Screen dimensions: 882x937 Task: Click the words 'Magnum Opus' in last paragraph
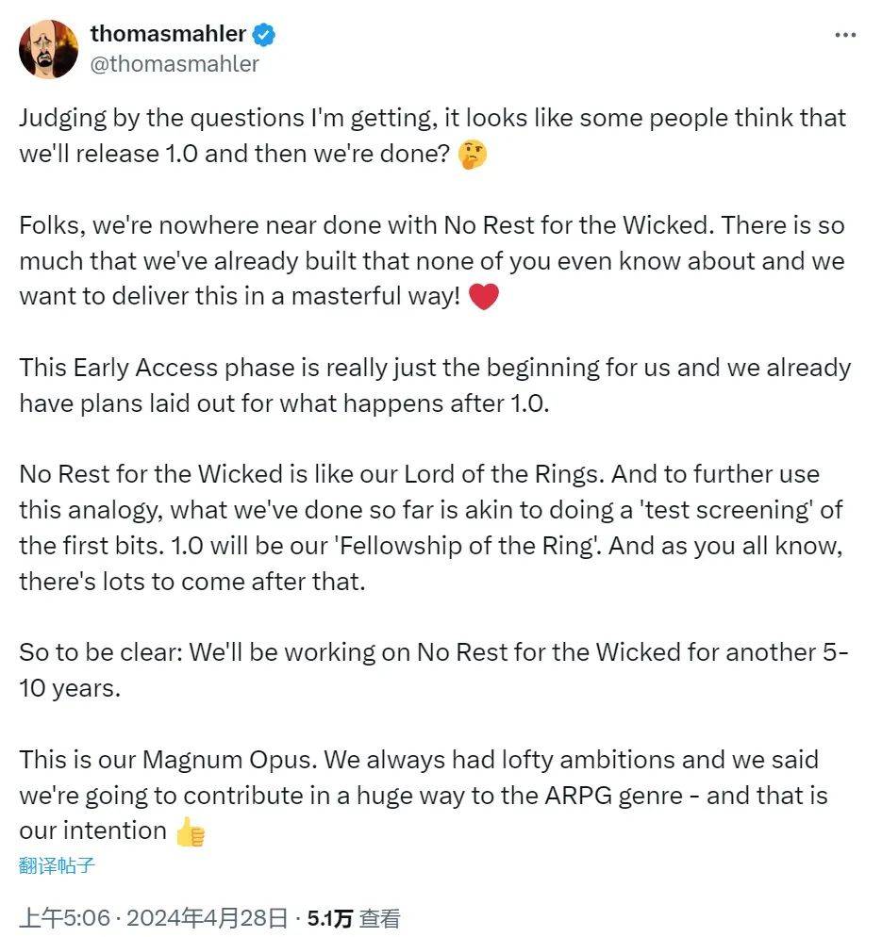230,760
